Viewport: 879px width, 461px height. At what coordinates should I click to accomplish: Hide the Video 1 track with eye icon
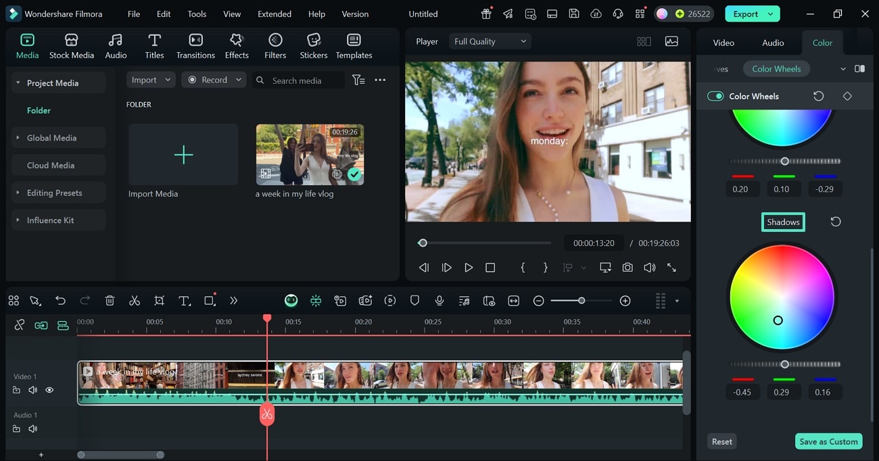49,390
